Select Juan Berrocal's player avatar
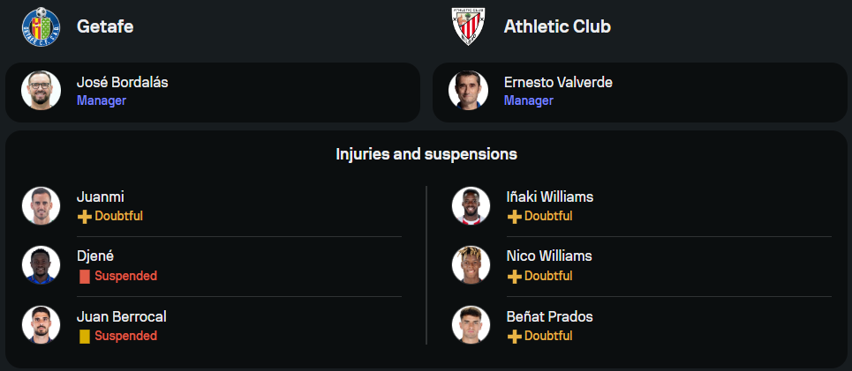The width and height of the screenshot is (852, 371). tap(41, 325)
